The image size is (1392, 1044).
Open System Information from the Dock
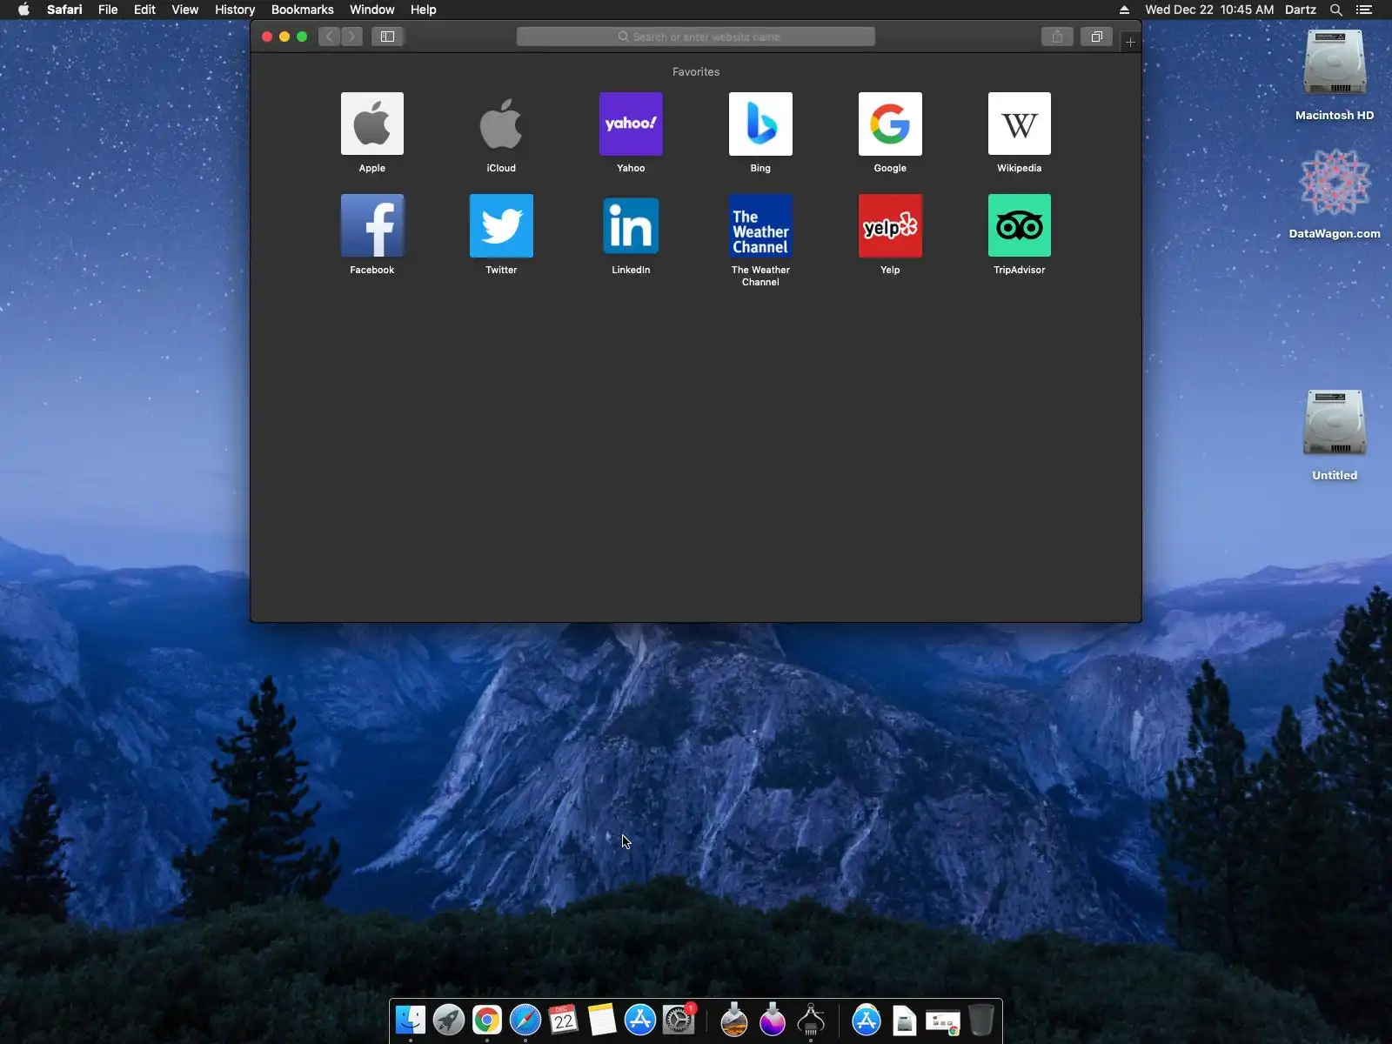tap(811, 1020)
